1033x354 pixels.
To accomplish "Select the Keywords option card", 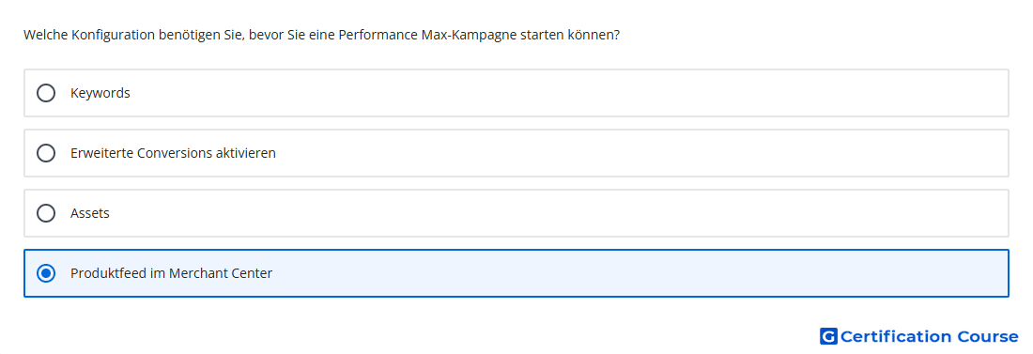I will tap(516, 93).
